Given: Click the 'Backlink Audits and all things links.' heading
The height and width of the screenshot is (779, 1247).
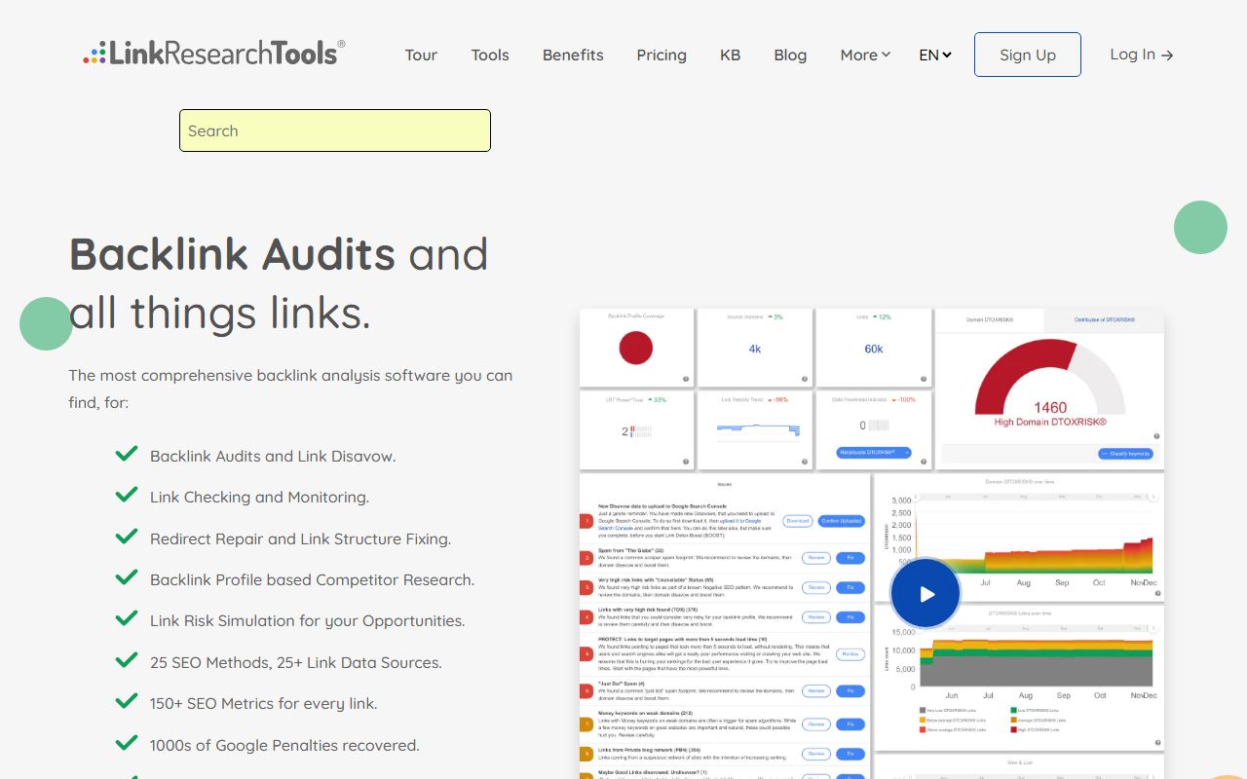Looking at the screenshot, I should (x=279, y=283).
